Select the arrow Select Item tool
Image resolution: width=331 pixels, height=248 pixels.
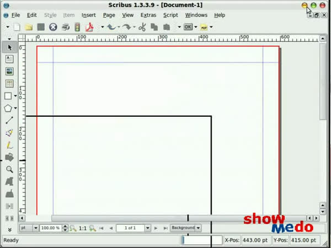click(x=9, y=47)
